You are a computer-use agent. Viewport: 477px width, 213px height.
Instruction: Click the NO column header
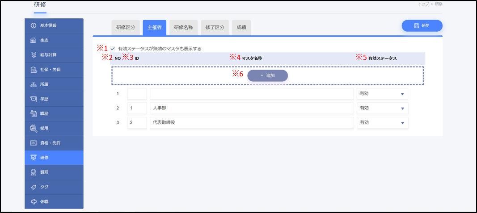[x=118, y=58]
